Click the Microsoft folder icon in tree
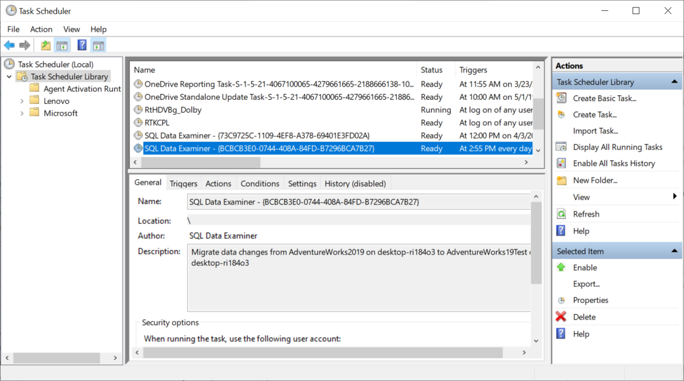 34,113
